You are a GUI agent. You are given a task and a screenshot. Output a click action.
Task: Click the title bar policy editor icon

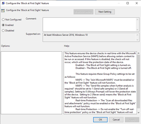point(3,3)
